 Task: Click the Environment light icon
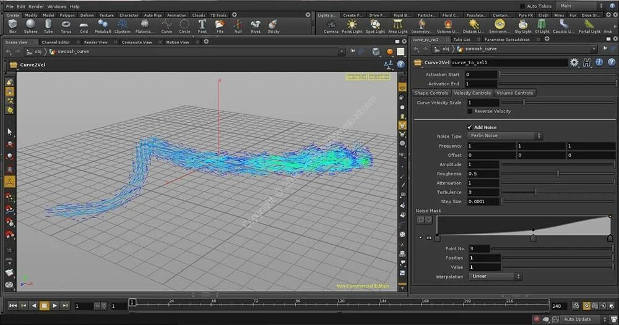(x=500, y=27)
